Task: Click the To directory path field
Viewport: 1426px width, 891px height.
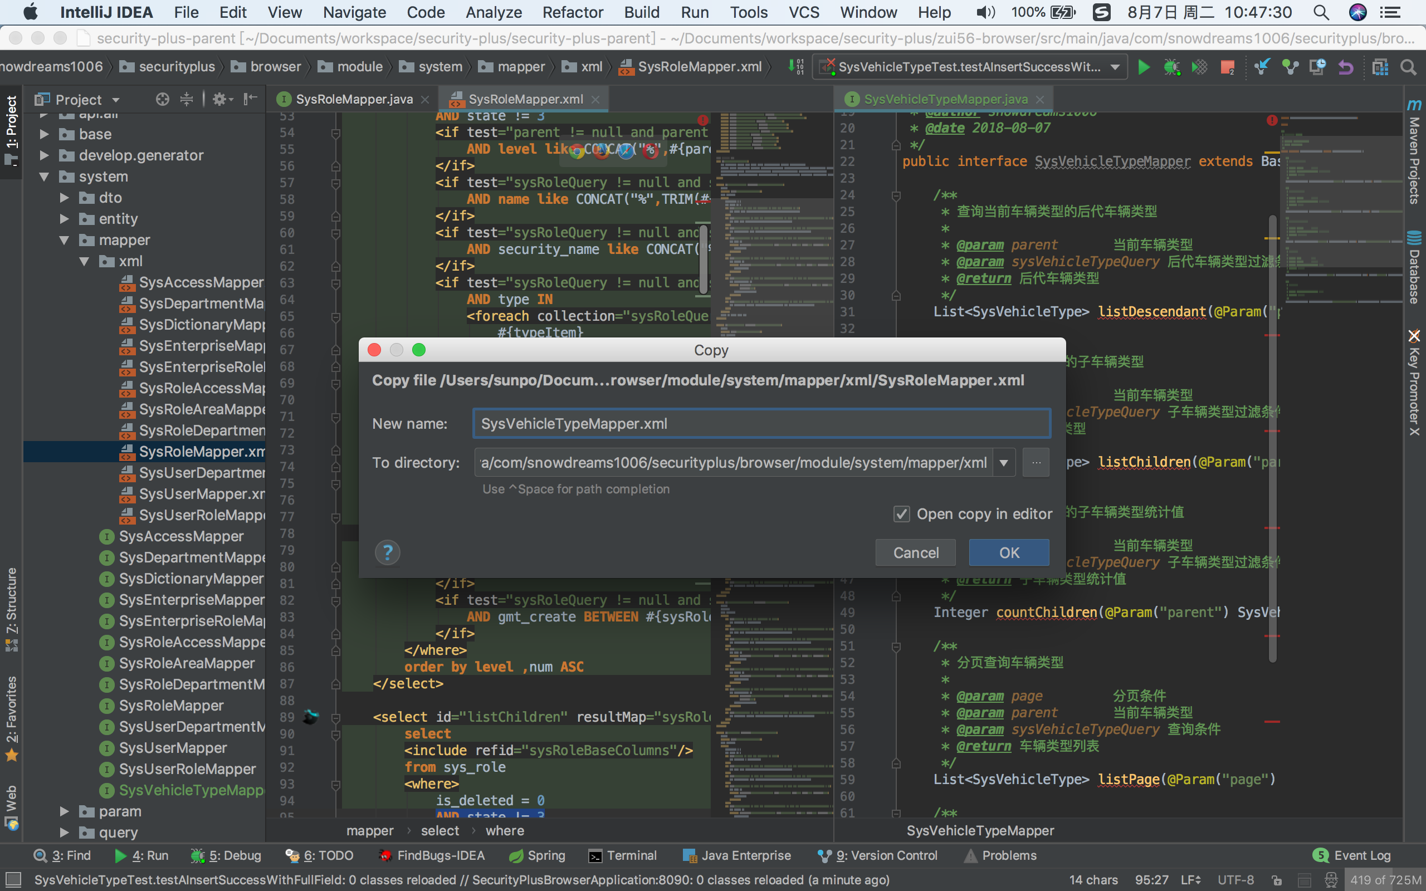Action: pos(734,463)
